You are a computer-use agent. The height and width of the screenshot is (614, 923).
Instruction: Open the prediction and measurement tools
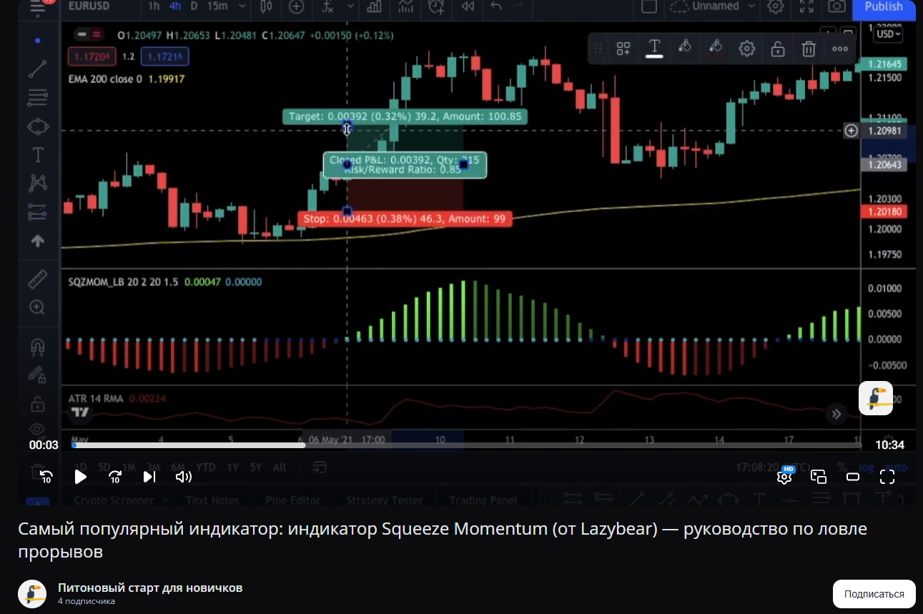coord(37,212)
